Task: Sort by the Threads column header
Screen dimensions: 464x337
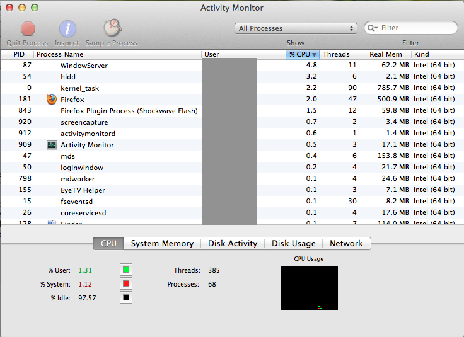Action: point(339,54)
